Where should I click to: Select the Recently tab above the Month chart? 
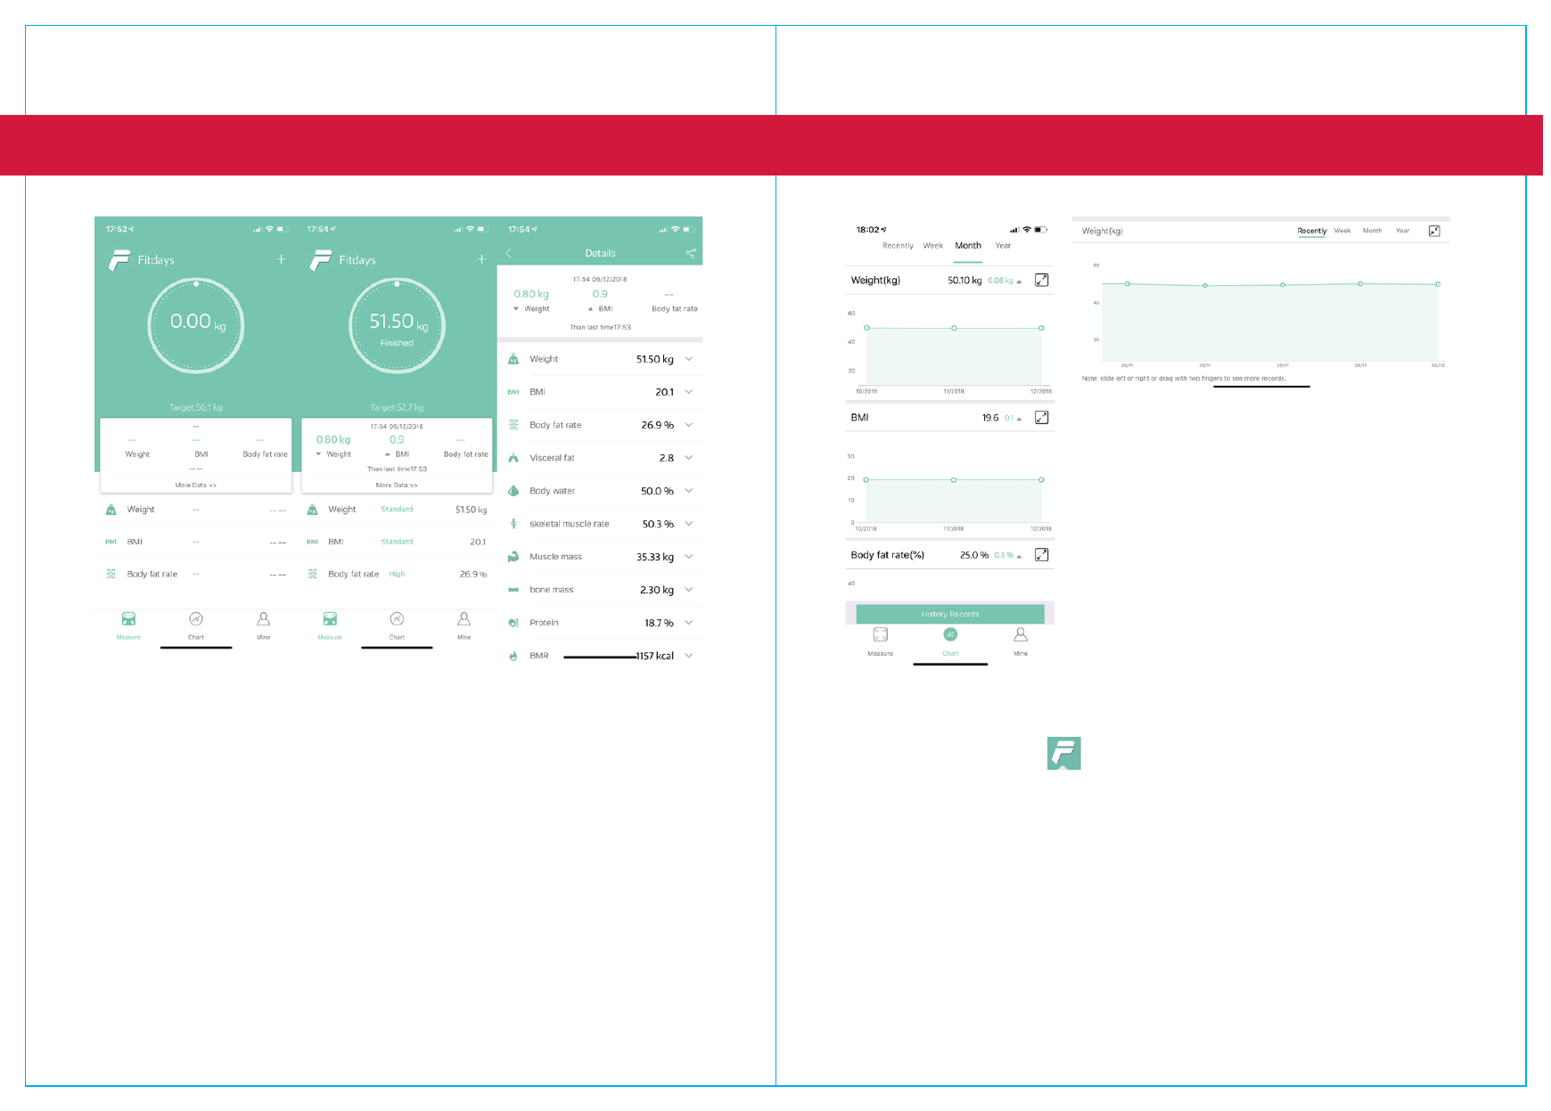[898, 246]
